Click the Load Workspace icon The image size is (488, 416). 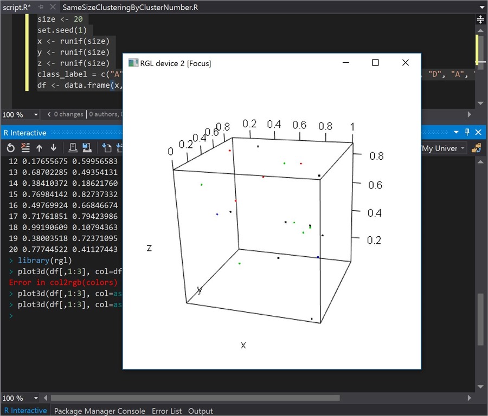(73, 148)
